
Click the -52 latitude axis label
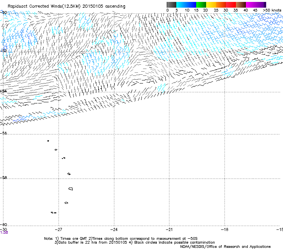point(3,51)
